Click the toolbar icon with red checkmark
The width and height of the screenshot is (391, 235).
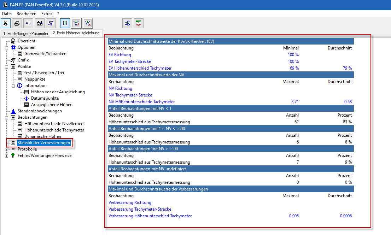tap(76, 23)
